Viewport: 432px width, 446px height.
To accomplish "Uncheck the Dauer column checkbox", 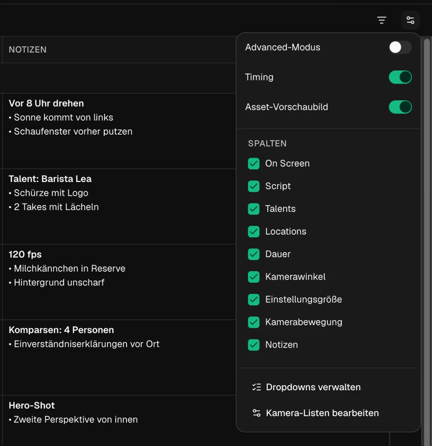I will coord(253,254).
